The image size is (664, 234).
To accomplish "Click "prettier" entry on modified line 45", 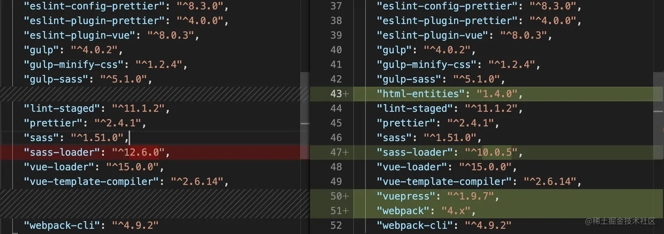I will click(406, 123).
